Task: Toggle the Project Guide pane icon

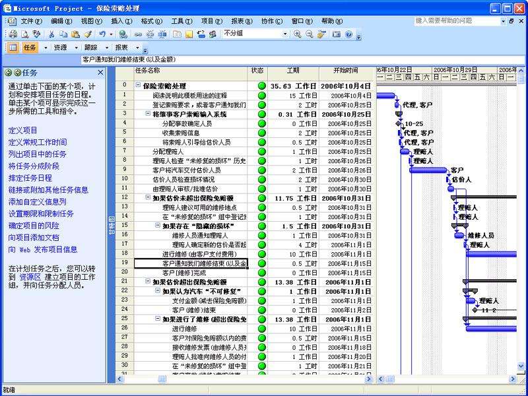Action: pyautogui.click(x=13, y=48)
